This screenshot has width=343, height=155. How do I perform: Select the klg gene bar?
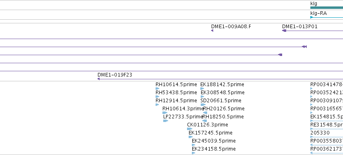(326, 8)
